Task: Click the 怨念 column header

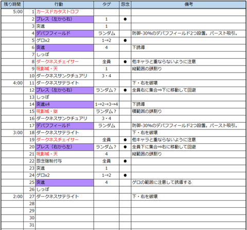Action: pyautogui.click(x=125, y=5)
